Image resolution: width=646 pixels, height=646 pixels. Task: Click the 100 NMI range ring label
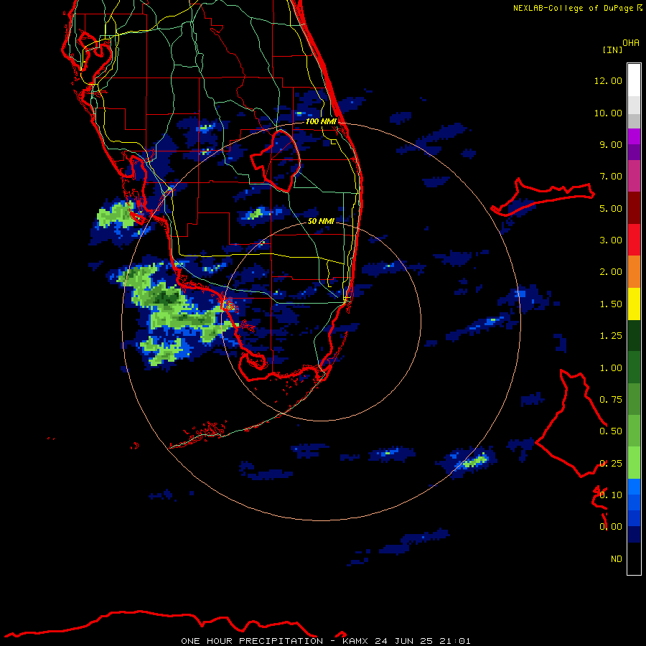[x=321, y=121]
